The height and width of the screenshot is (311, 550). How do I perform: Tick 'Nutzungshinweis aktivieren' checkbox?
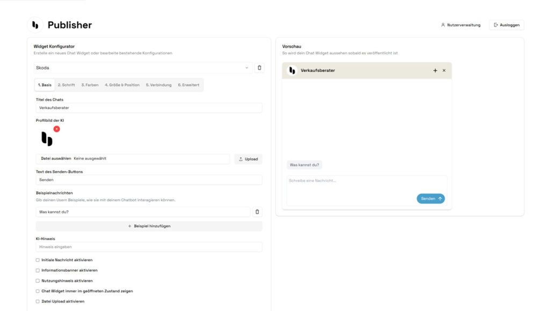click(x=38, y=281)
